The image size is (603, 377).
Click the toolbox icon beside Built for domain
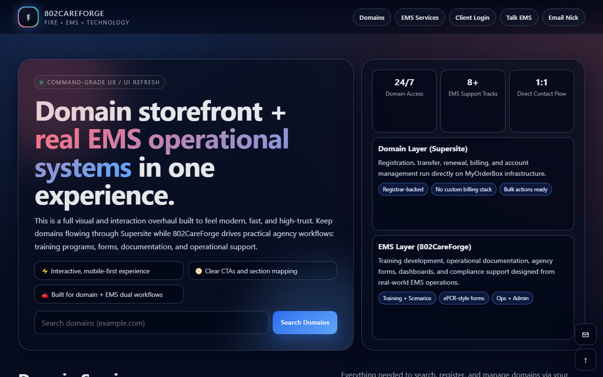point(45,295)
